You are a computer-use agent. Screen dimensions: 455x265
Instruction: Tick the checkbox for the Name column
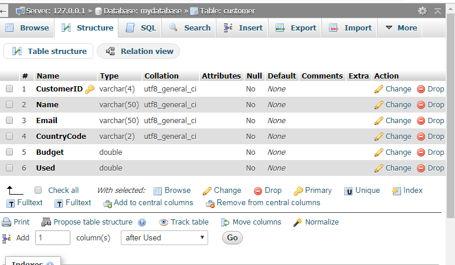(x=9, y=105)
